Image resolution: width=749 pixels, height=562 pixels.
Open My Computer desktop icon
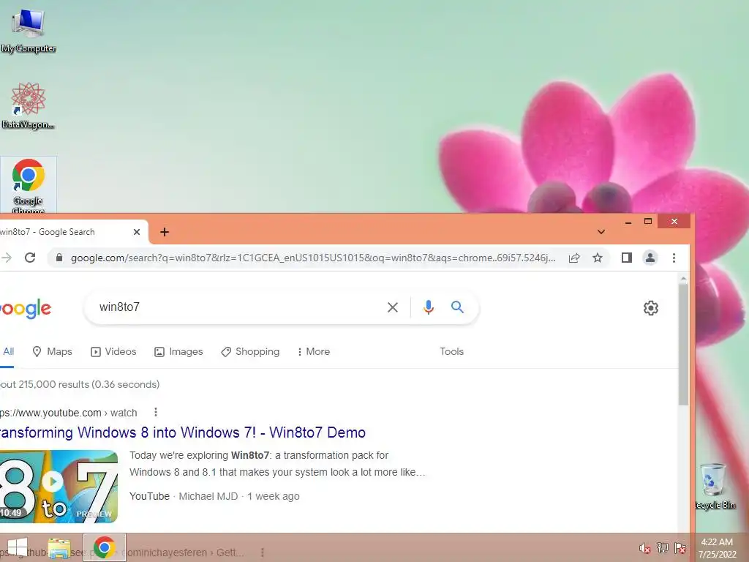29,31
